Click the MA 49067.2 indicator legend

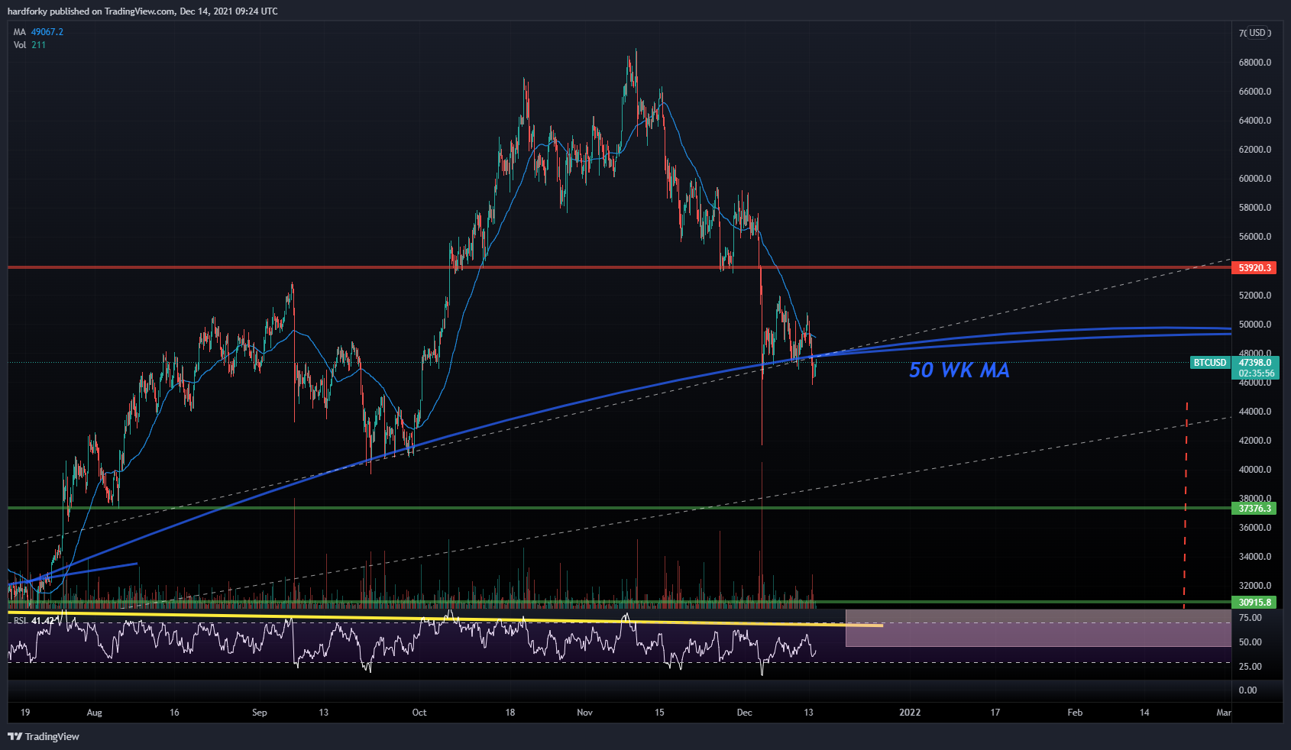pyautogui.click(x=38, y=32)
